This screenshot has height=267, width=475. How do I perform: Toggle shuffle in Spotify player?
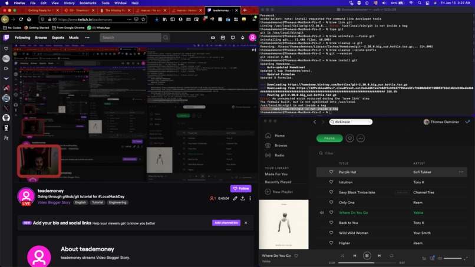pos(342,256)
